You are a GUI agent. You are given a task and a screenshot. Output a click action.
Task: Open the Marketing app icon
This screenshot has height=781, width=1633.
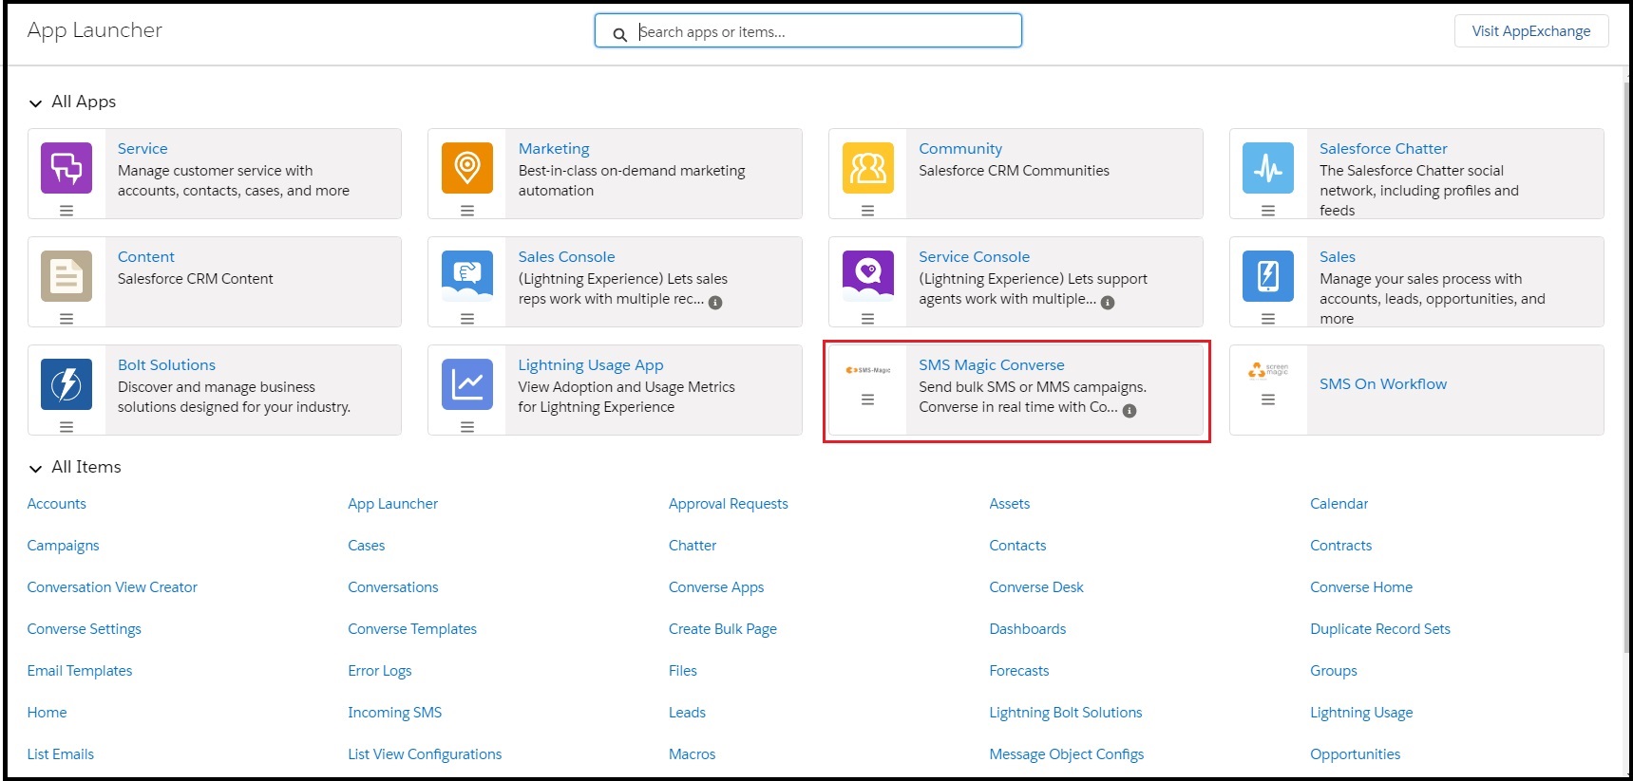(x=467, y=168)
